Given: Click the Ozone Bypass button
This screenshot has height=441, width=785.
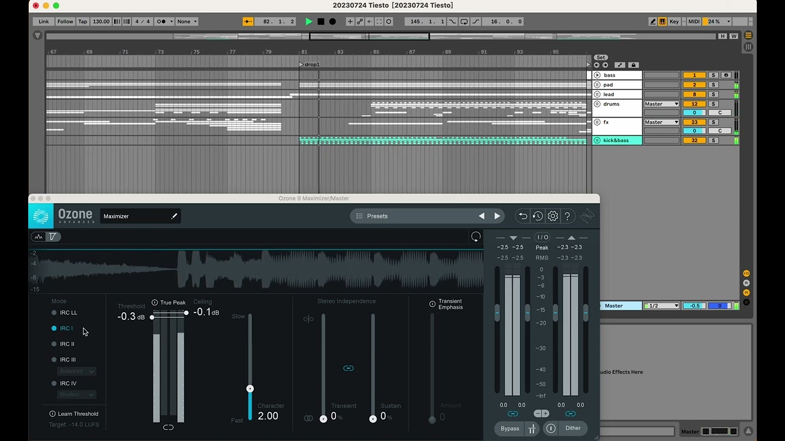Looking at the screenshot, I should (x=510, y=429).
